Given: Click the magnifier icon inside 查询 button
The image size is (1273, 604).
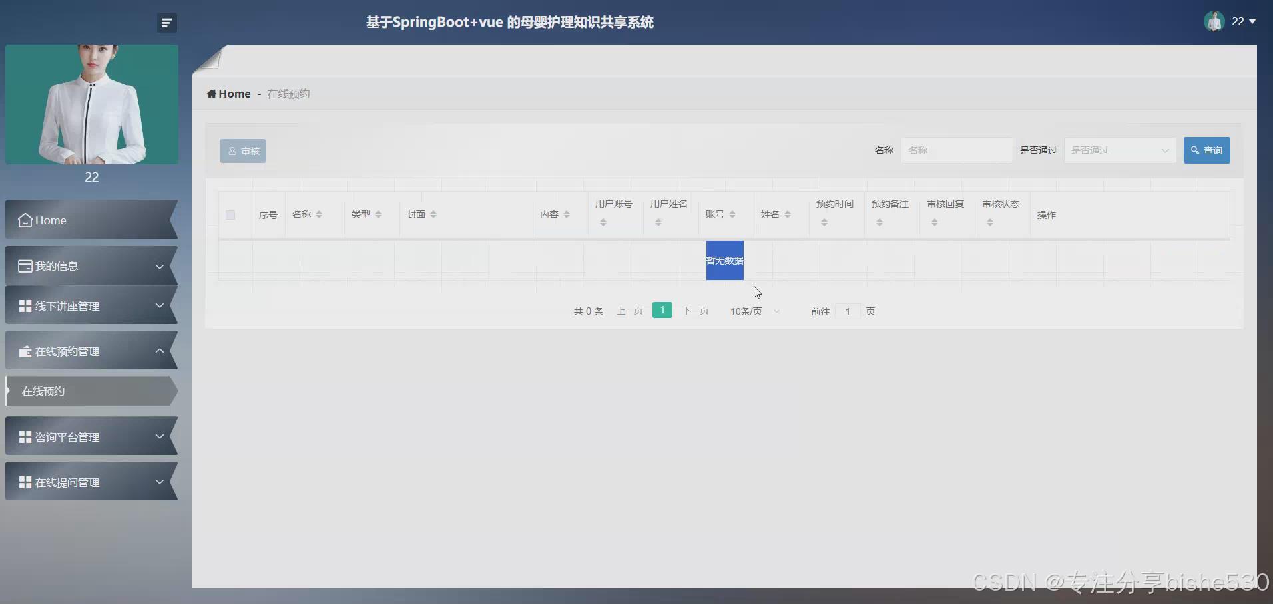Looking at the screenshot, I should click(x=1195, y=150).
